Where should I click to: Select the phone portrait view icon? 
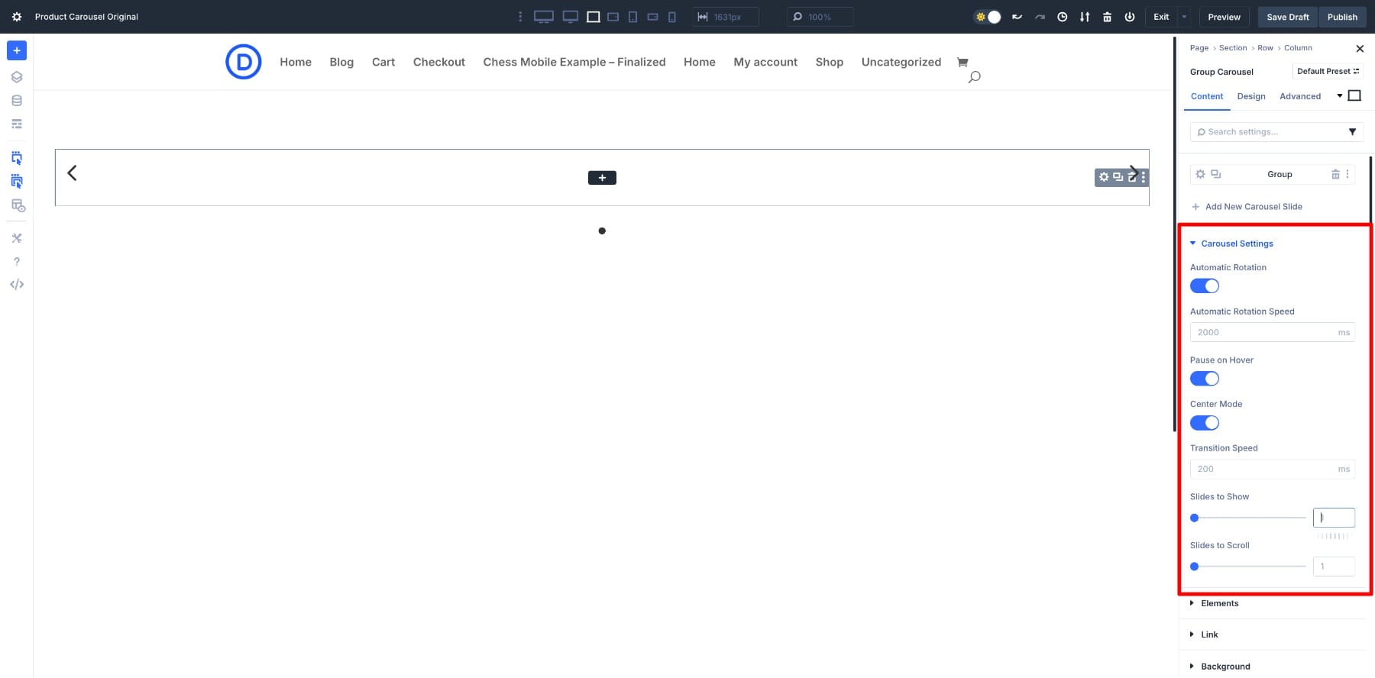672,17
